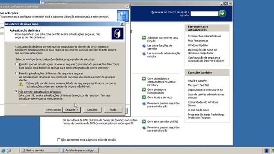
Task: Open Microsoft TechNet link
Action: pyautogui.click(x=198, y=85)
